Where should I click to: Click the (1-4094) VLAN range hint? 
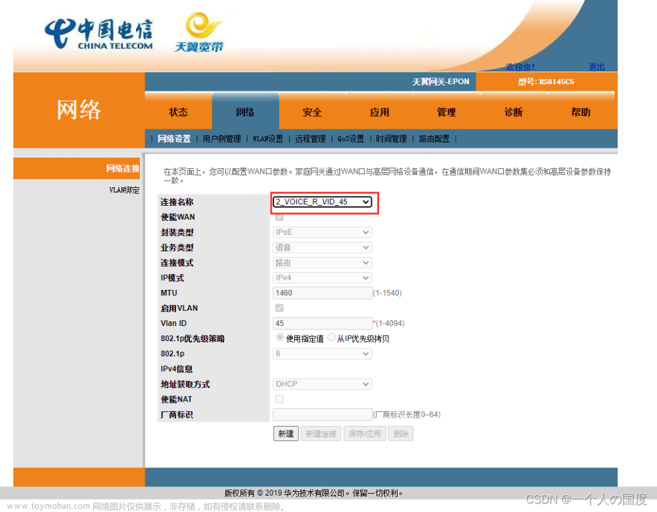[x=390, y=323]
